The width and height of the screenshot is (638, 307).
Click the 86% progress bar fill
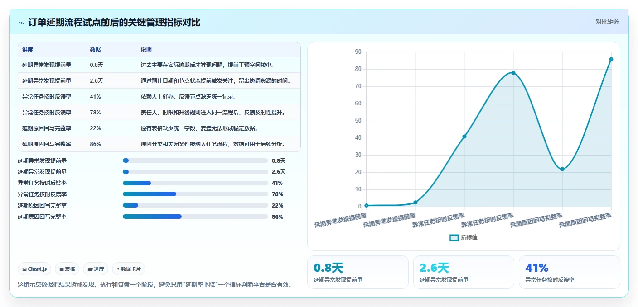[x=152, y=217]
